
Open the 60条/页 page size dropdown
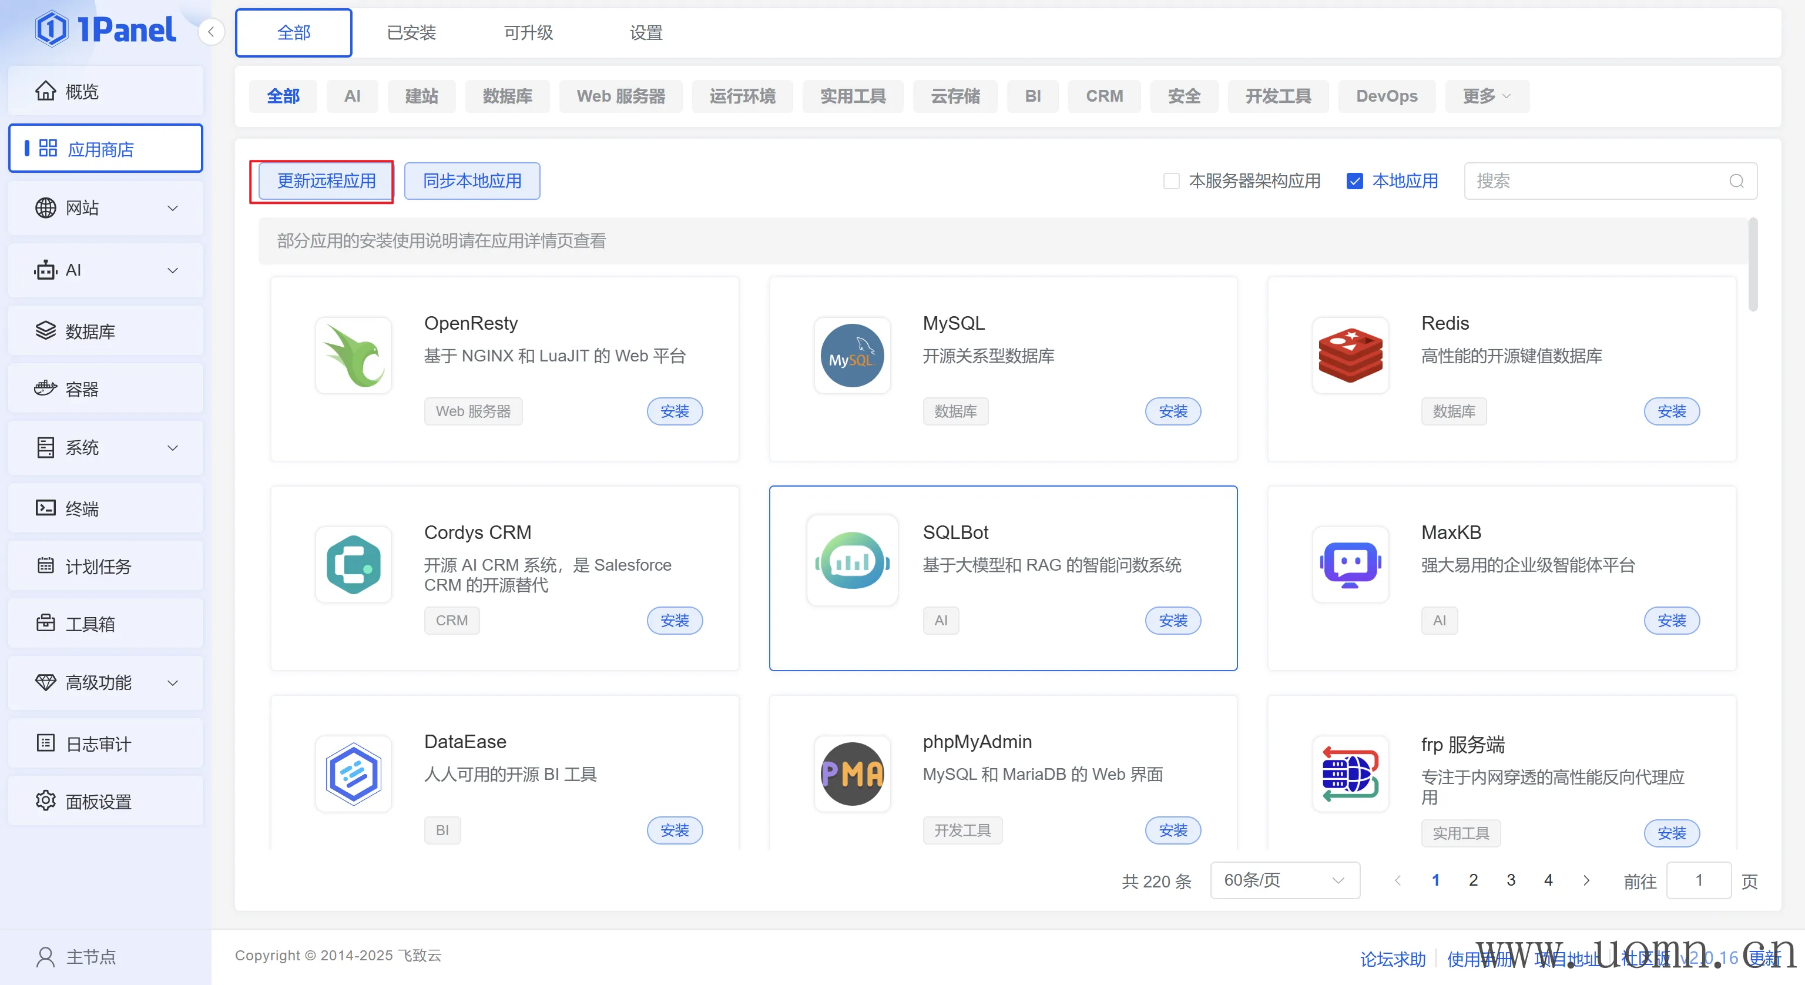[1284, 880]
